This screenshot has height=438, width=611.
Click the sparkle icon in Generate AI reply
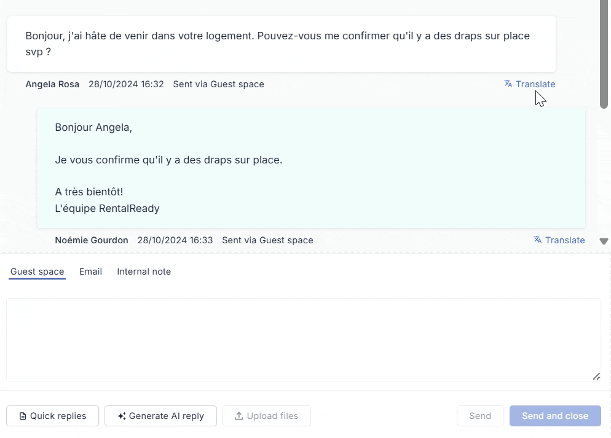122,416
